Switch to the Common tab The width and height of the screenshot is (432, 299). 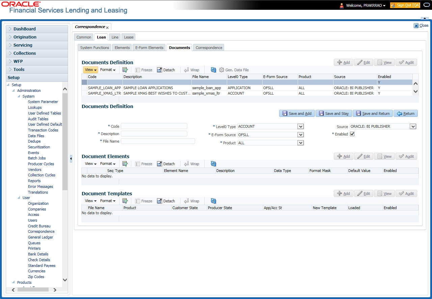point(84,37)
